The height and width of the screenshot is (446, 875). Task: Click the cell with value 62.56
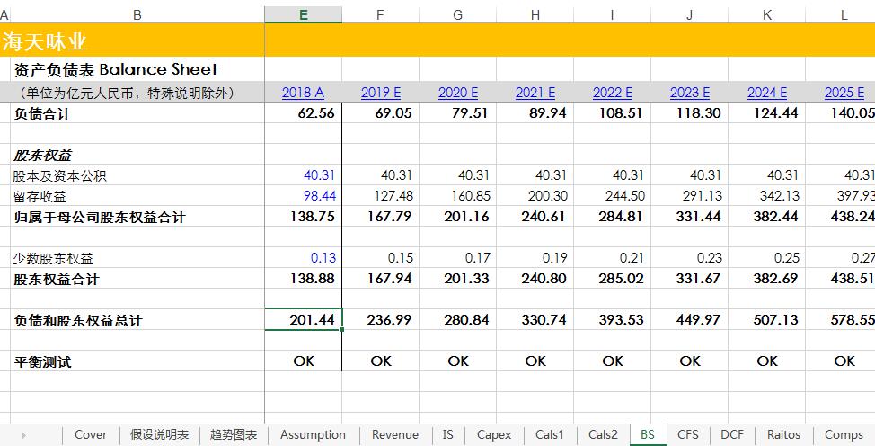point(303,113)
